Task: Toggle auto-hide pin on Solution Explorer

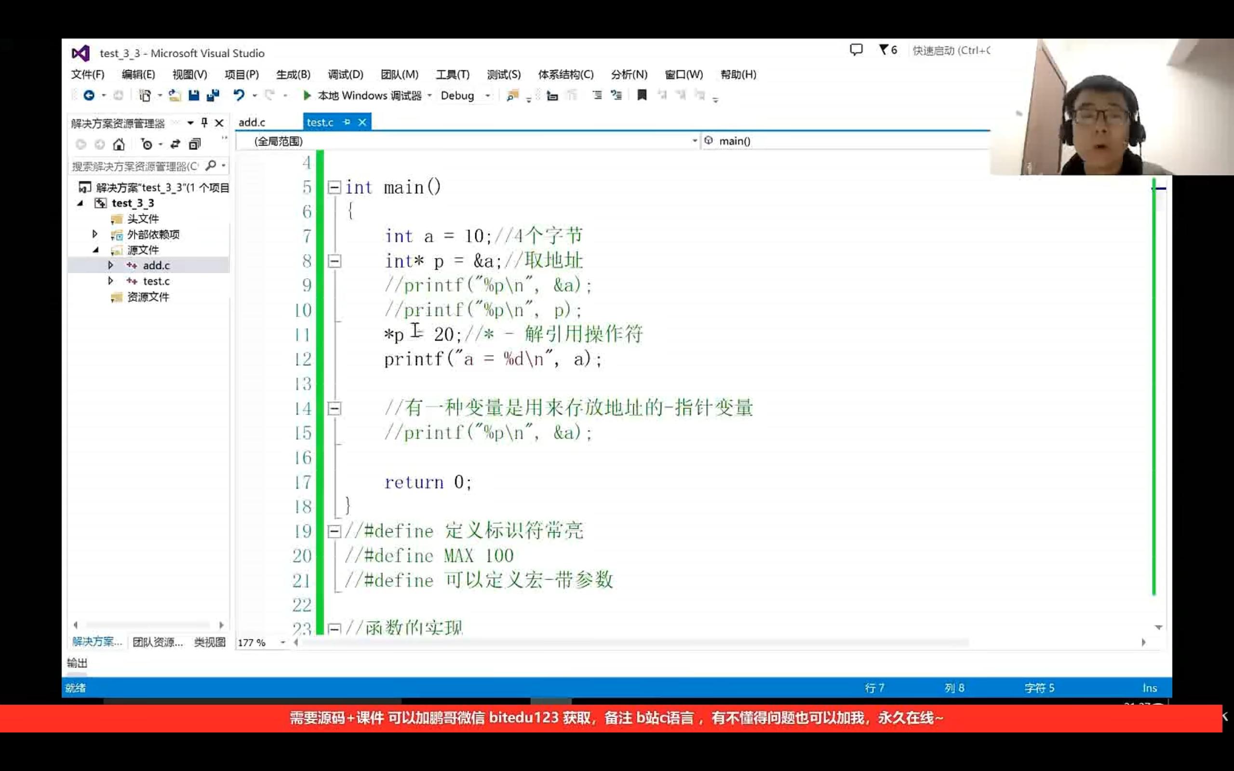Action: (x=204, y=122)
